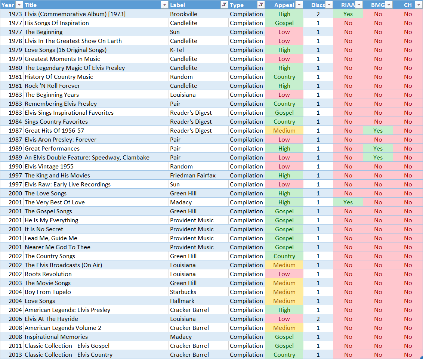Click the RIAA 'Yes' cell for Elvis (Commemorative Album)
Image resolution: width=423 pixels, height=359 pixels.
pyautogui.click(x=348, y=14)
